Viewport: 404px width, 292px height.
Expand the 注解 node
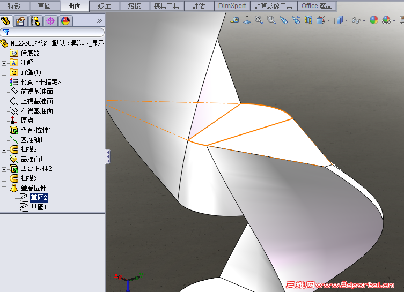pos(4,63)
